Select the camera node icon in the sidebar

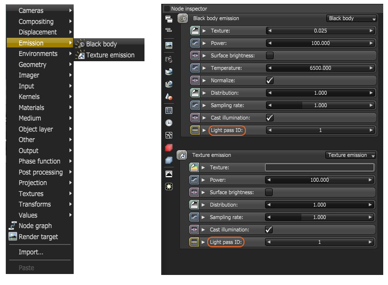point(168,59)
